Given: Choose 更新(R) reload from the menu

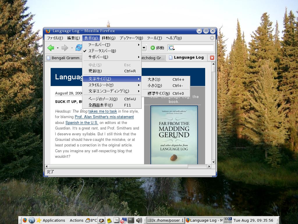Looking at the screenshot, I should coord(112,71).
